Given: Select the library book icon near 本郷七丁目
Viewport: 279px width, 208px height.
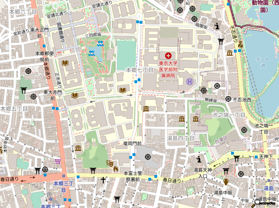Looking at the screenshot, I should click(x=123, y=90).
